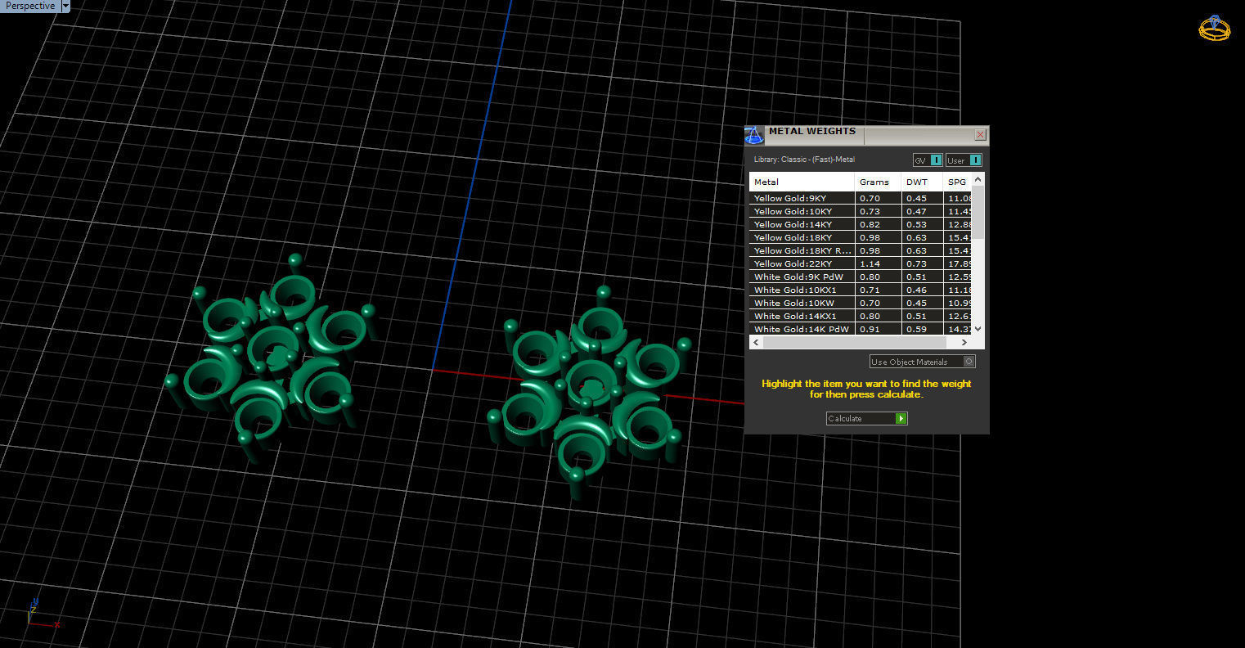This screenshot has height=648, width=1245.
Task: Click the 0.73 DWT value cell
Action: pos(923,263)
